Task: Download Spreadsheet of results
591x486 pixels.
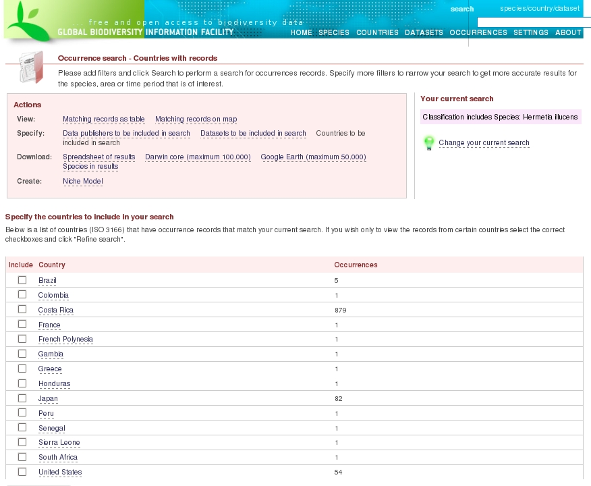Action: [x=98, y=157]
